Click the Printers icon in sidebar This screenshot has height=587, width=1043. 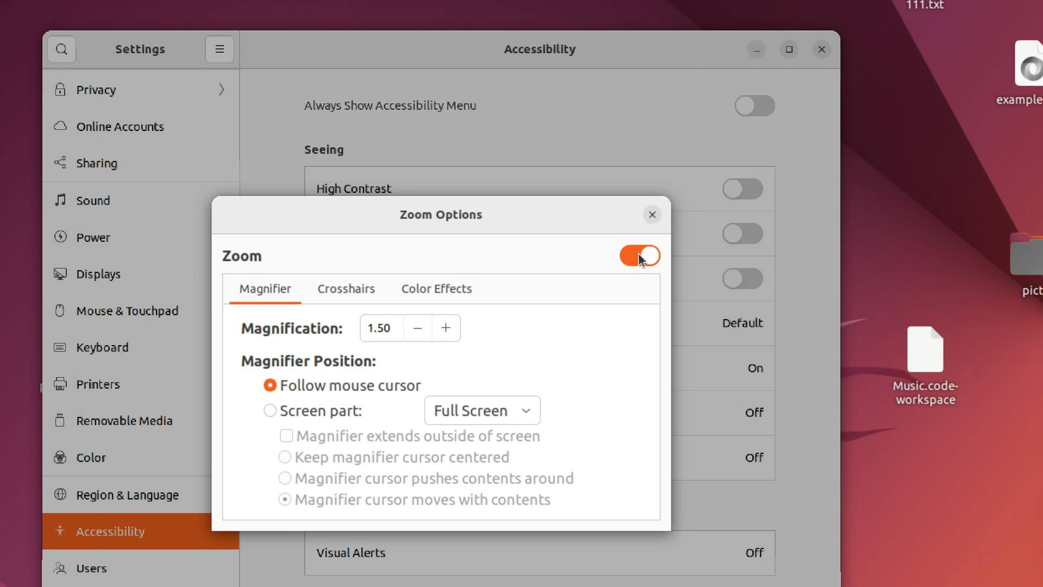(x=60, y=384)
